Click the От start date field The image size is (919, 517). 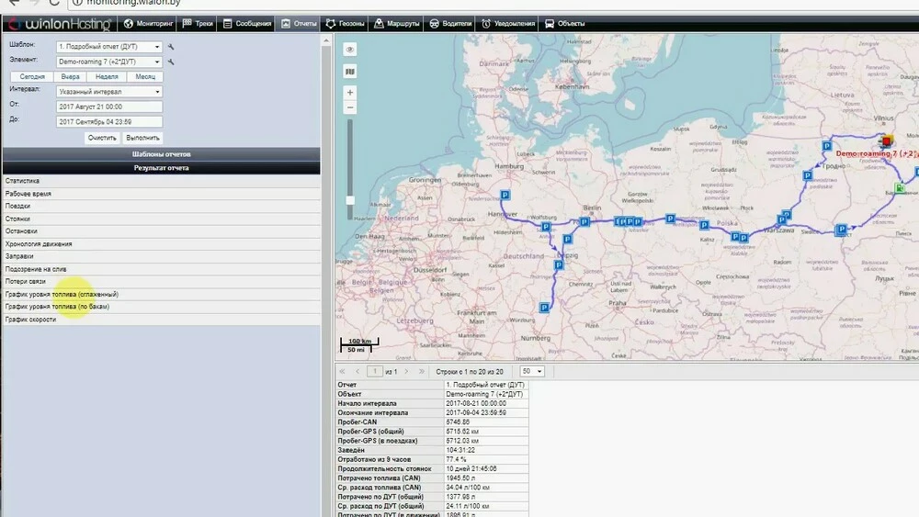108,107
